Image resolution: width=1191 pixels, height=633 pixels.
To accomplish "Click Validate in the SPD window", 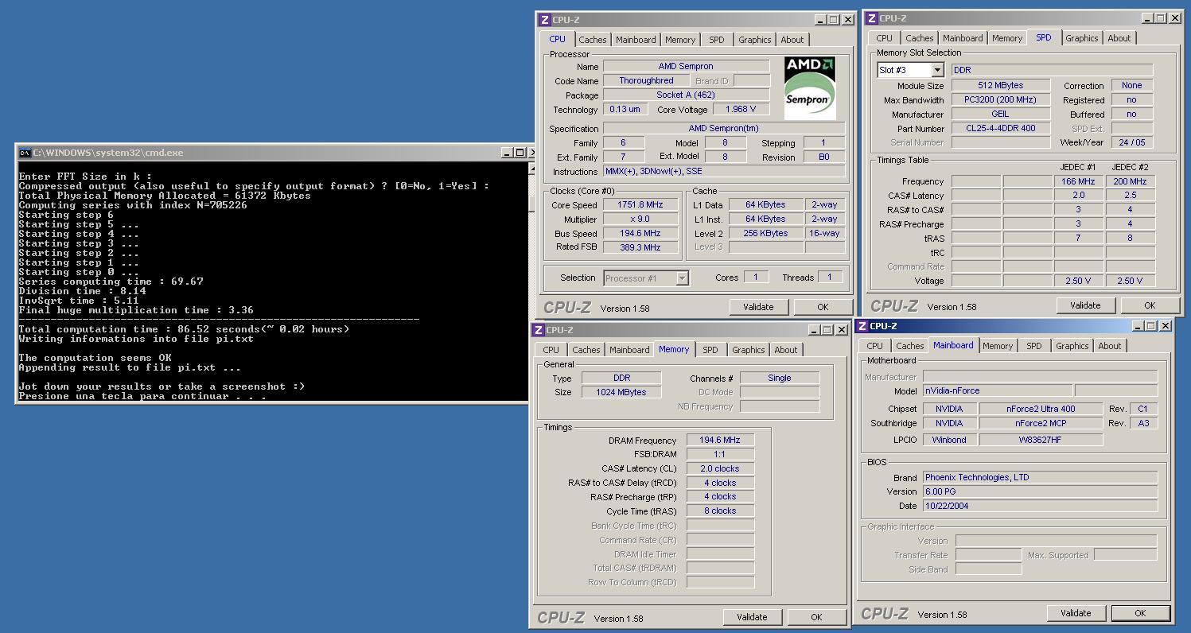I will point(1085,305).
